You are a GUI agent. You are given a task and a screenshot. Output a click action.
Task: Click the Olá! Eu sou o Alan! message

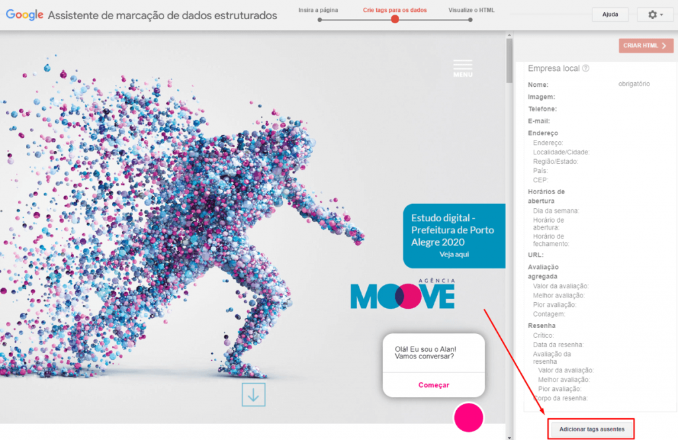424,353
